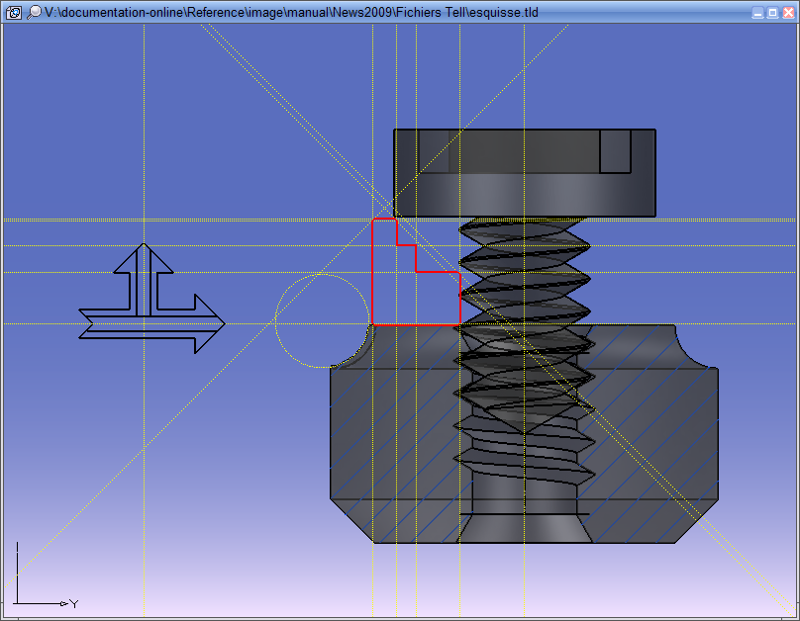
Task: Minimize the esquisse.tld document window
Action: [x=757, y=13]
